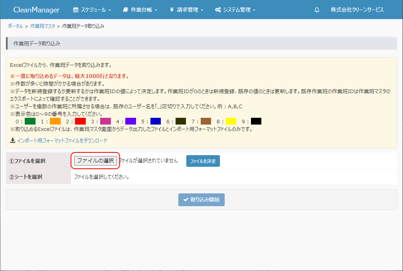Open the システム管理 menu

235,10
